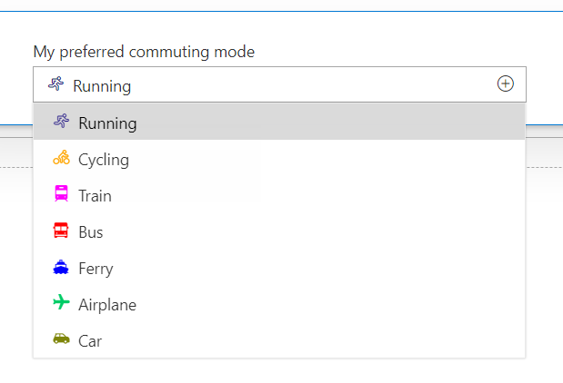The image size is (563, 383).
Task: Select the Bus list entry
Action: (91, 232)
